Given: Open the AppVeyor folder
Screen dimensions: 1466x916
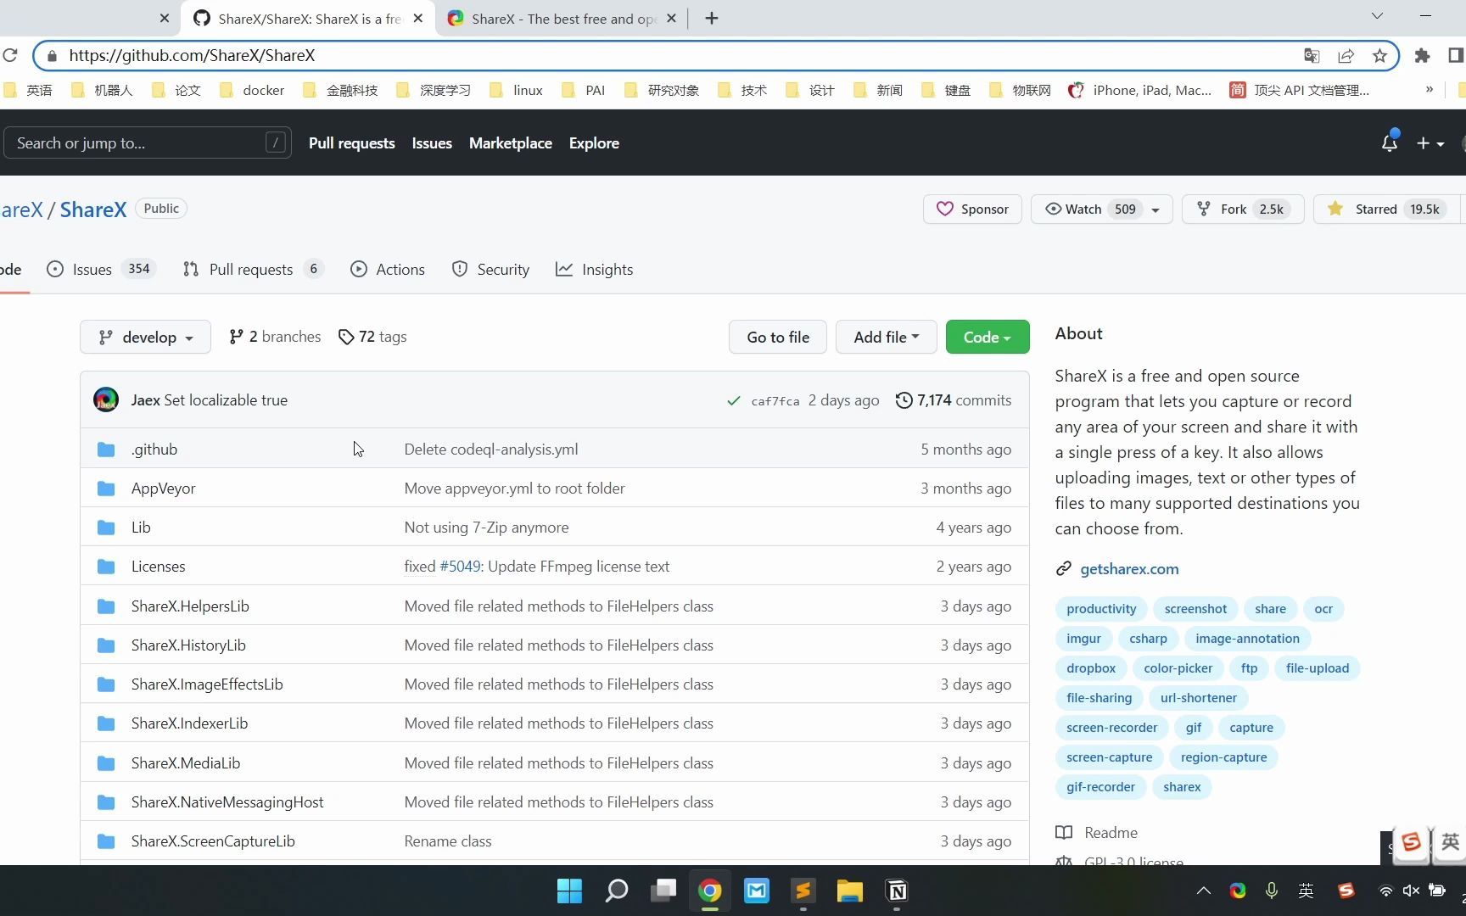Looking at the screenshot, I should [164, 488].
